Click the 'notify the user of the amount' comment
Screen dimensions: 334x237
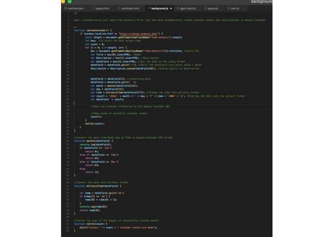(116, 220)
